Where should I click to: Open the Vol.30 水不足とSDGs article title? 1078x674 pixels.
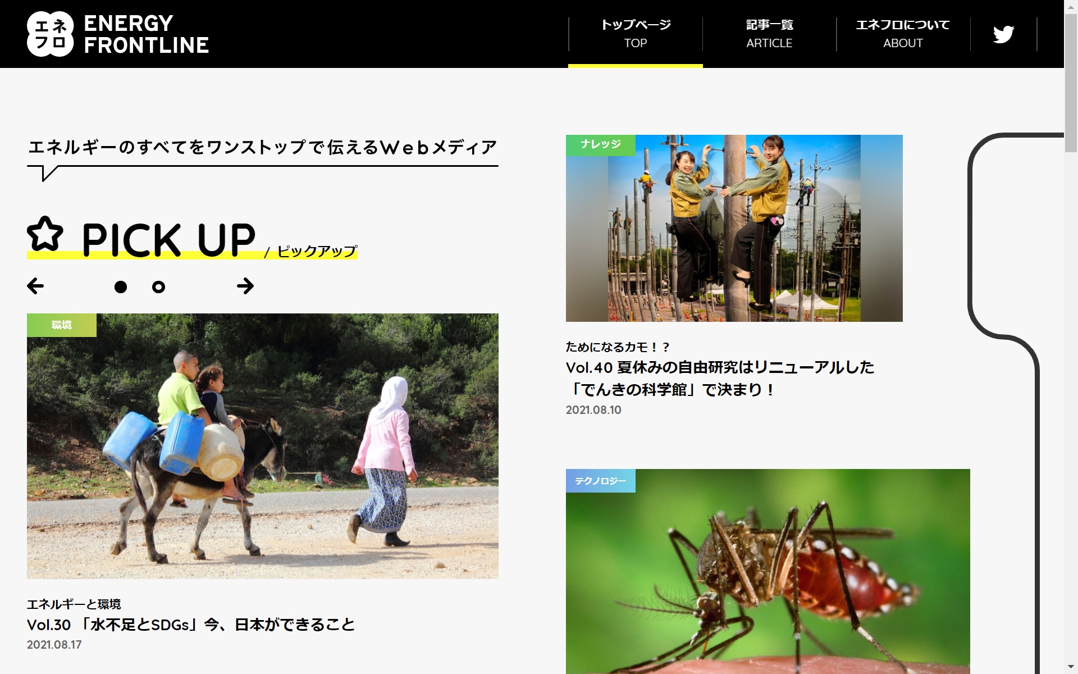click(191, 625)
